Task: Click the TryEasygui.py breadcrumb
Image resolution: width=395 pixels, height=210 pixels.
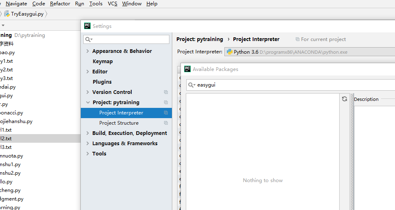Action: coord(27,14)
